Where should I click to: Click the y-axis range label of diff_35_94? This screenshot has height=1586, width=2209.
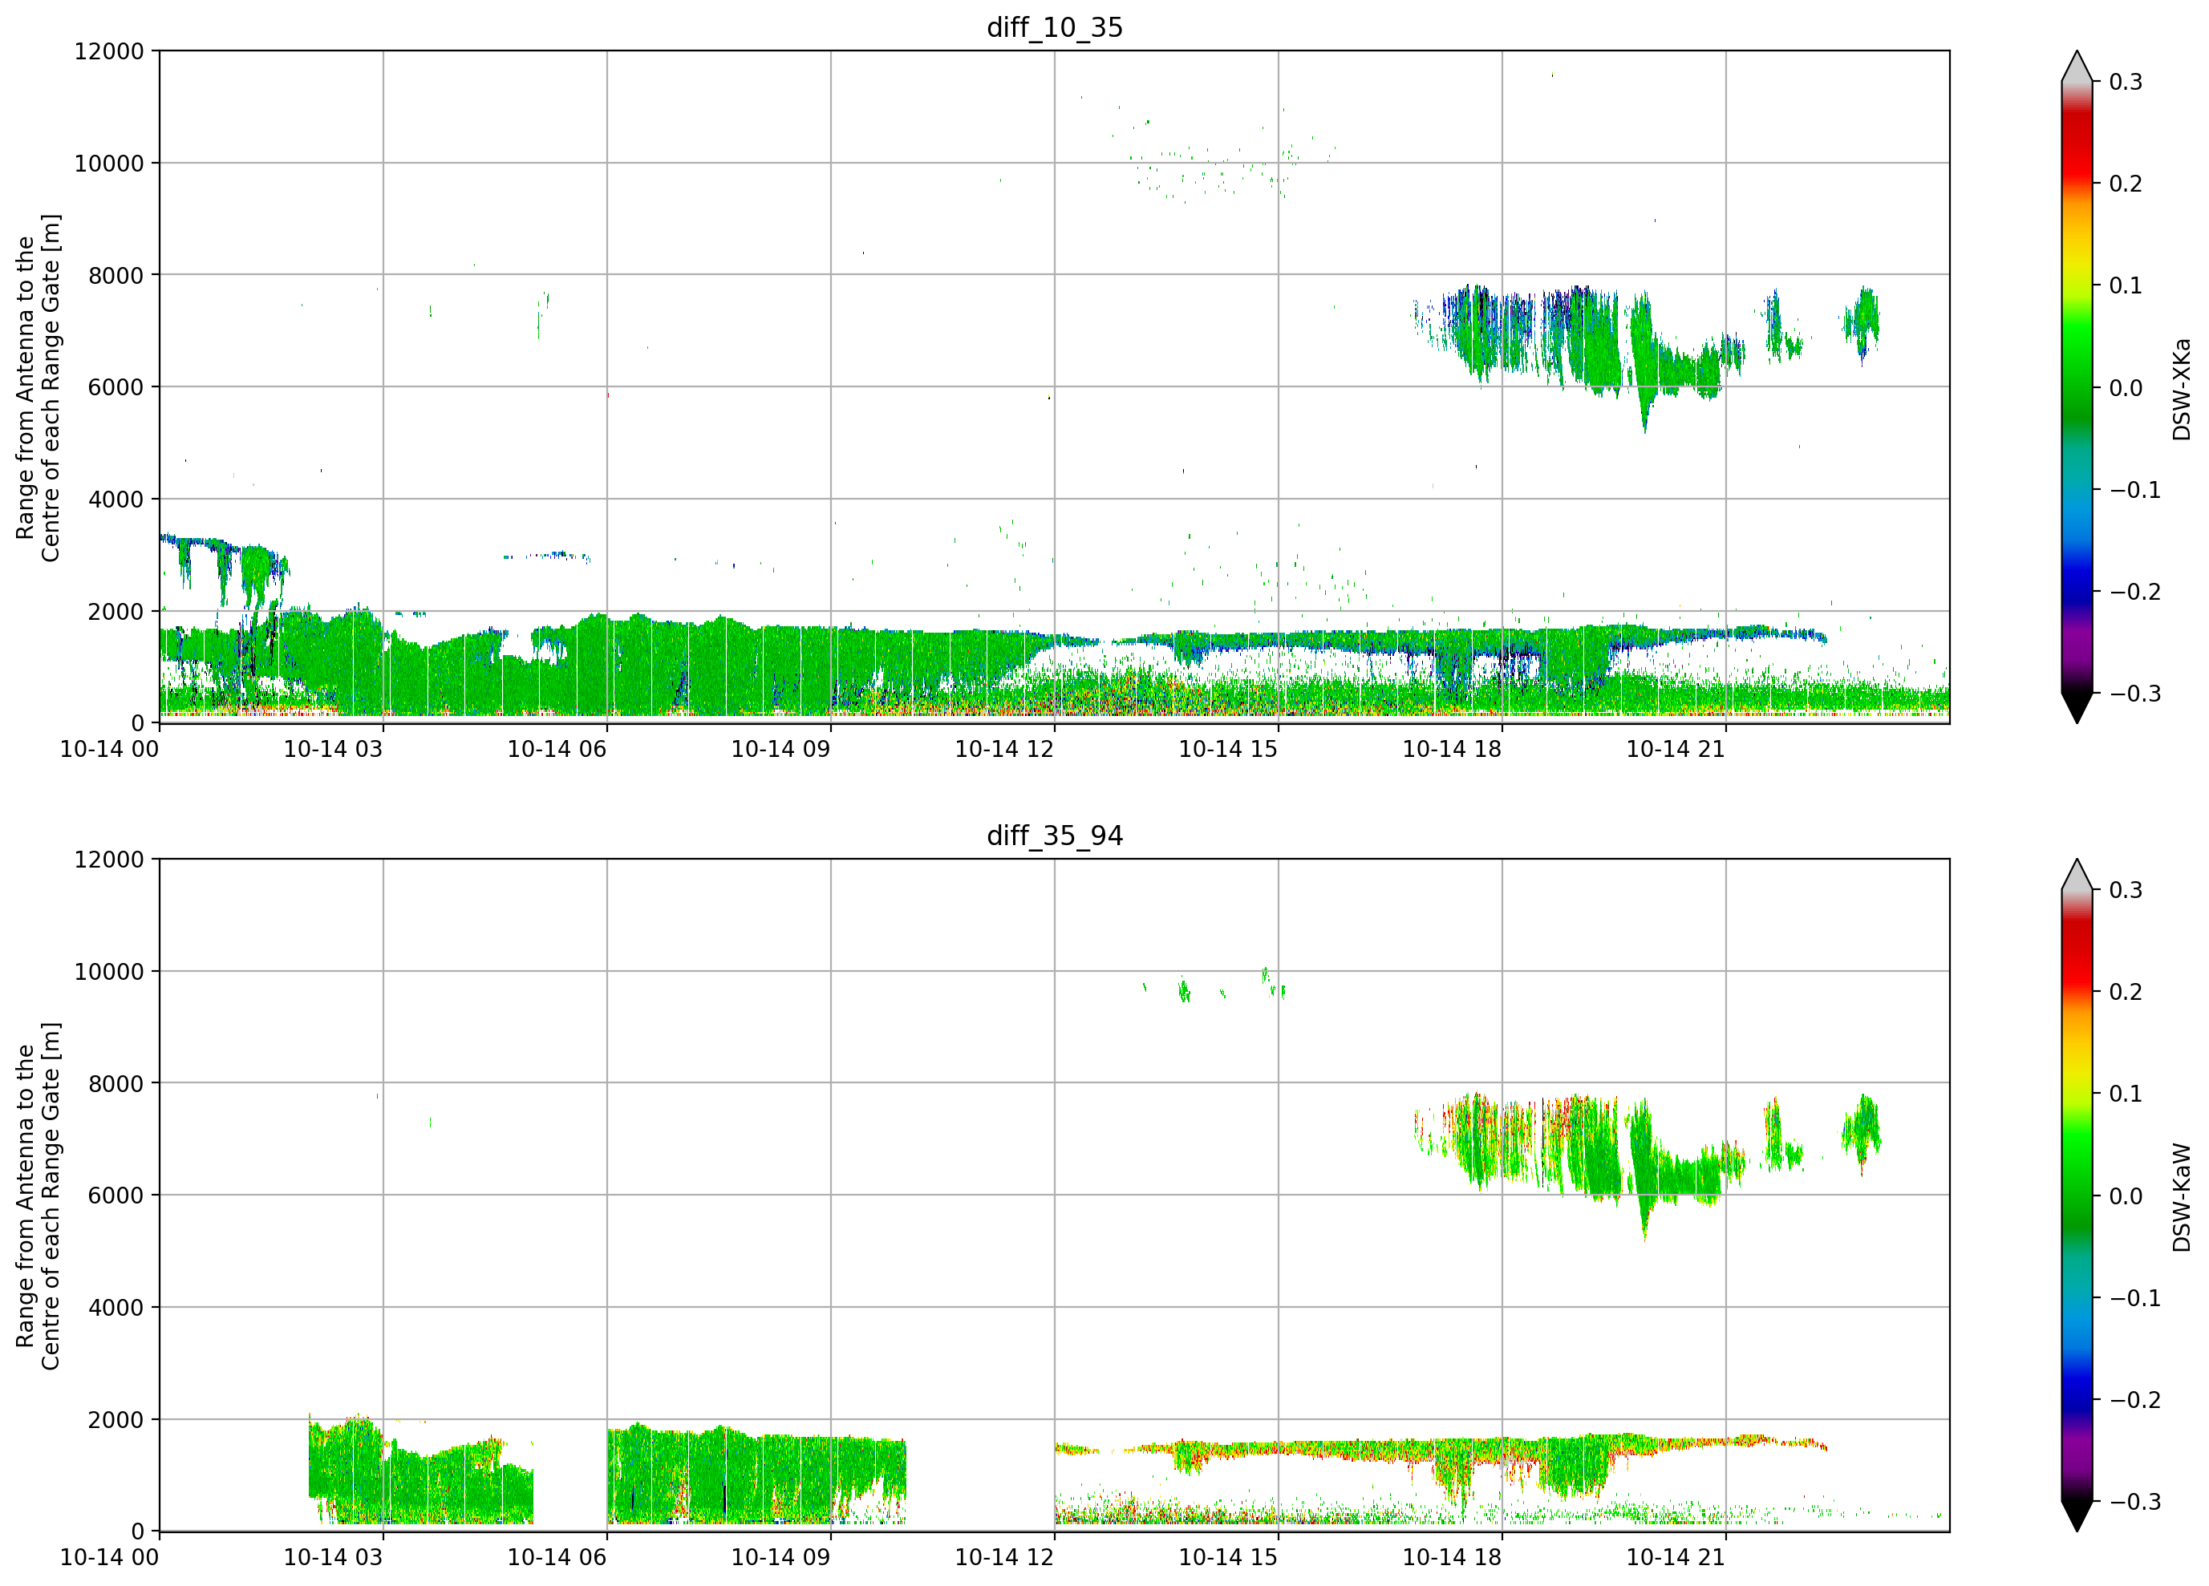38,1196
